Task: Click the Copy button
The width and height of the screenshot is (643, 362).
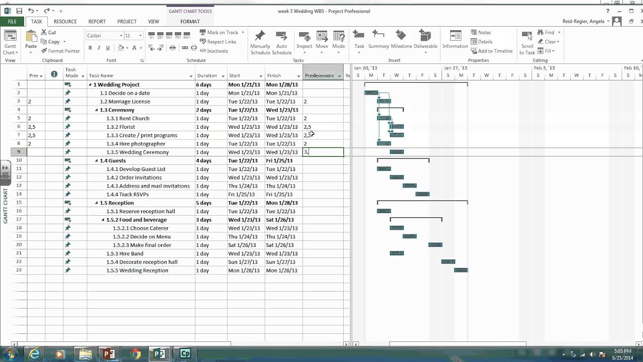Action: 50,42
